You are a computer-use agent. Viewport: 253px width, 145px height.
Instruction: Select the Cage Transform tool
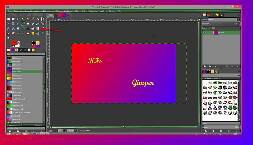click(x=23, y=28)
